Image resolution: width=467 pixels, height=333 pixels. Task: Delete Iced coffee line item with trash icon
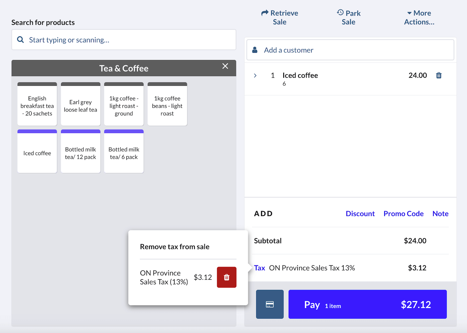(x=439, y=75)
